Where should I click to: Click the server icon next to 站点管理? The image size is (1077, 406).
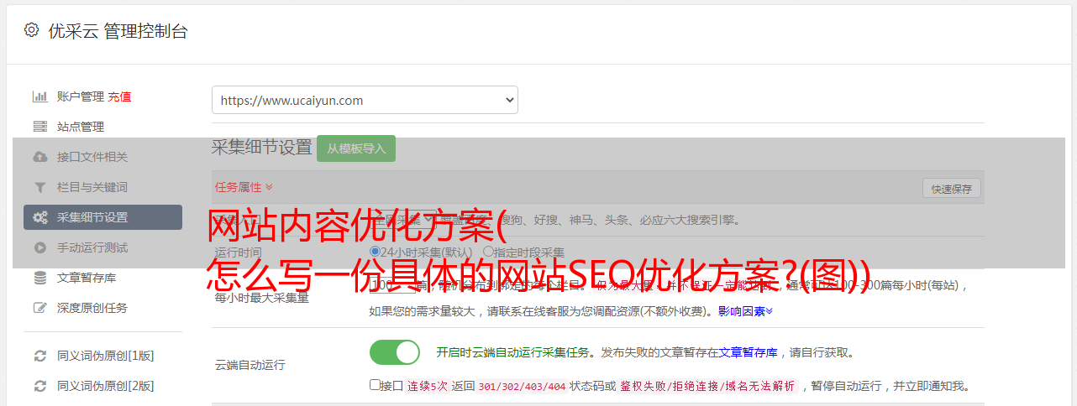(x=39, y=127)
